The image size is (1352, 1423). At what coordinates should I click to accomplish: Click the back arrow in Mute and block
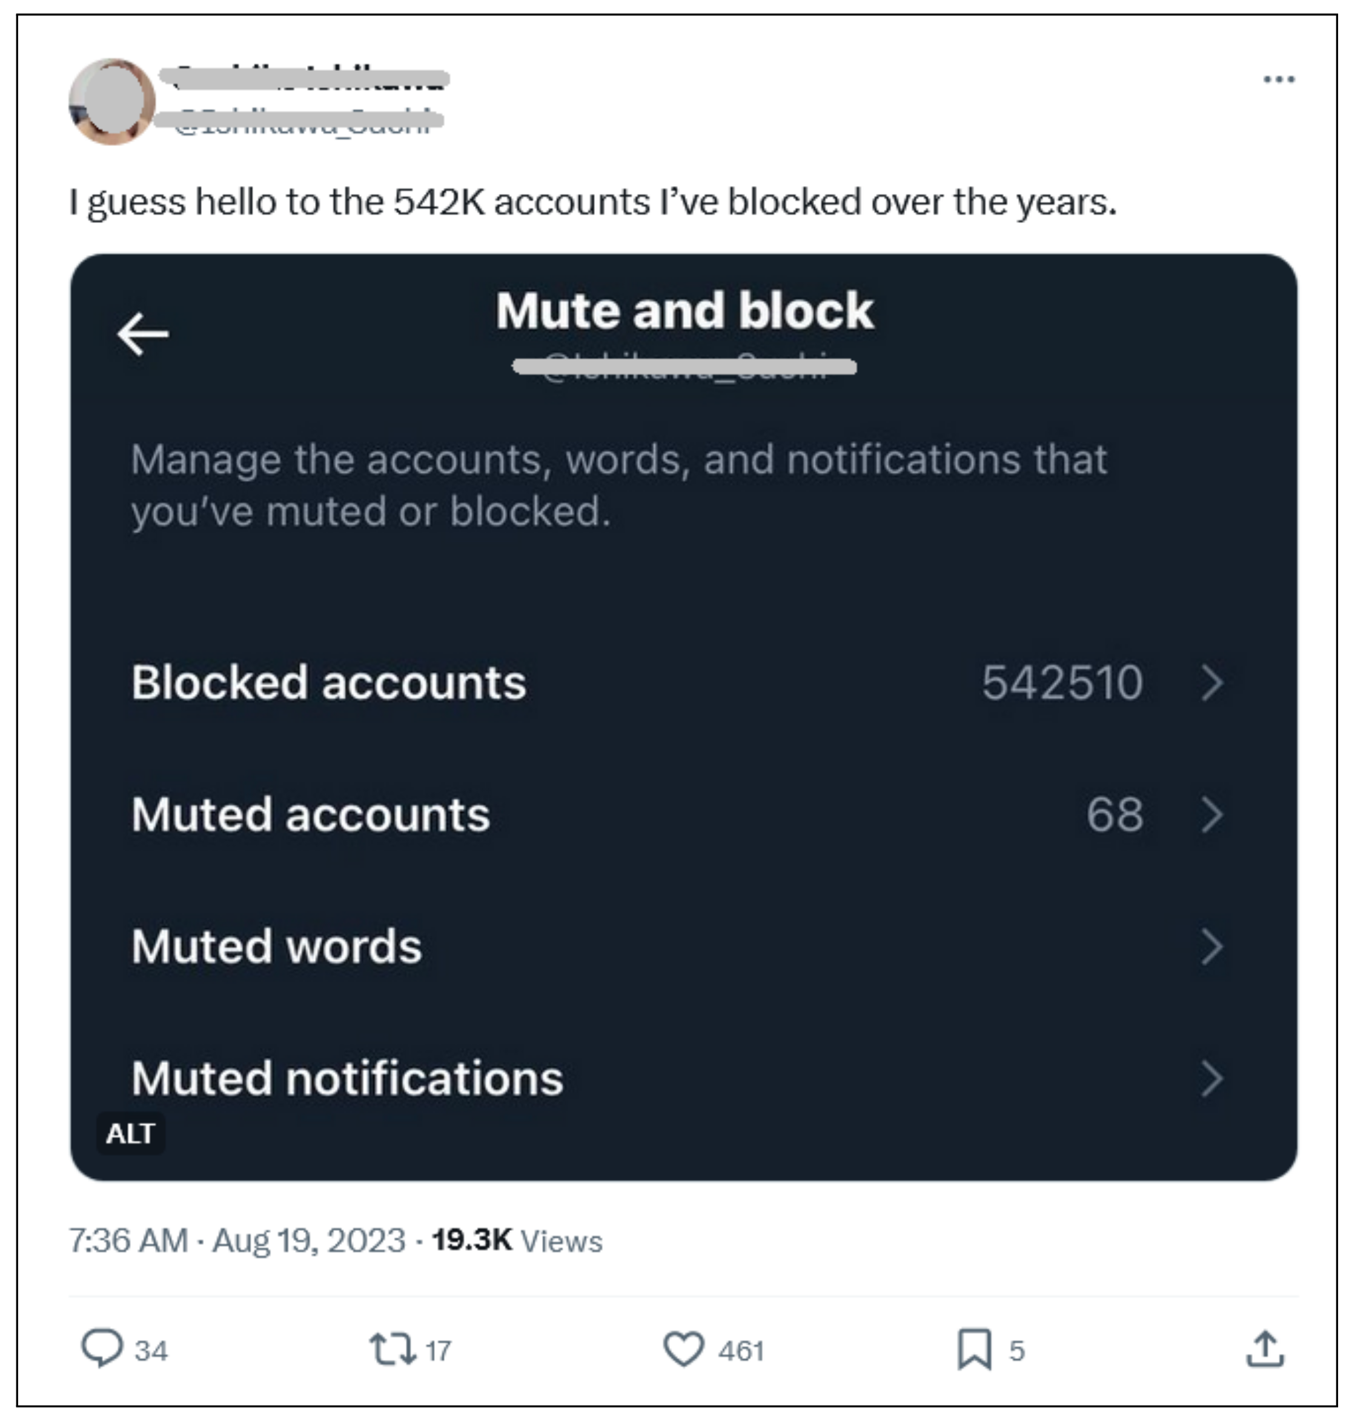pyautogui.click(x=143, y=334)
